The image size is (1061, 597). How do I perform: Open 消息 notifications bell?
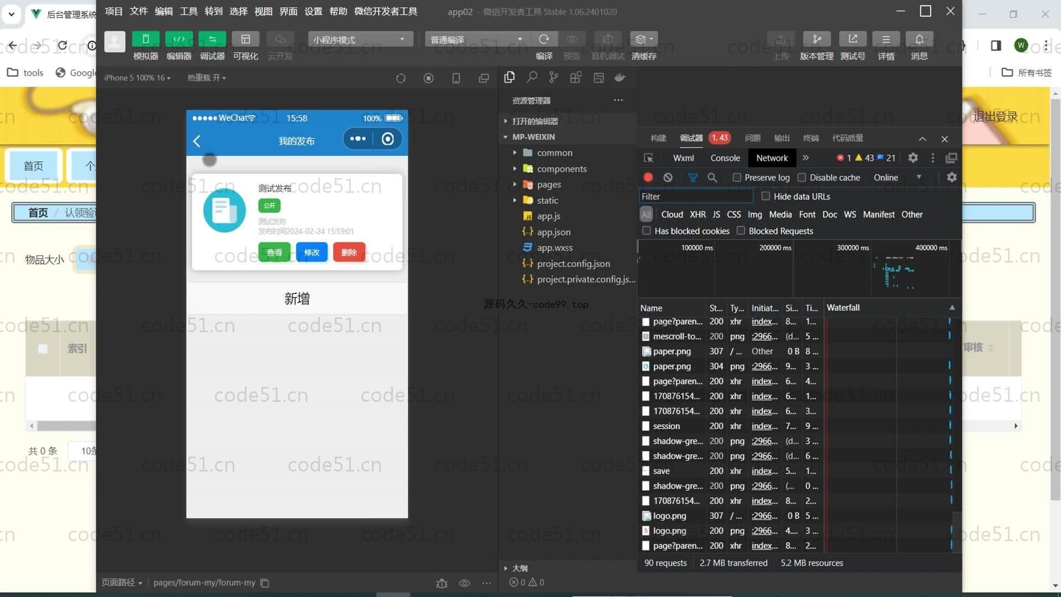coord(920,39)
